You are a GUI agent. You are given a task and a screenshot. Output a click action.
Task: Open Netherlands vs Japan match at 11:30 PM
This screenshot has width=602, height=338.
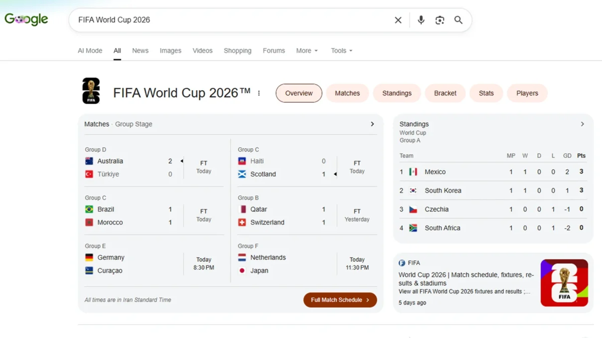(307, 264)
